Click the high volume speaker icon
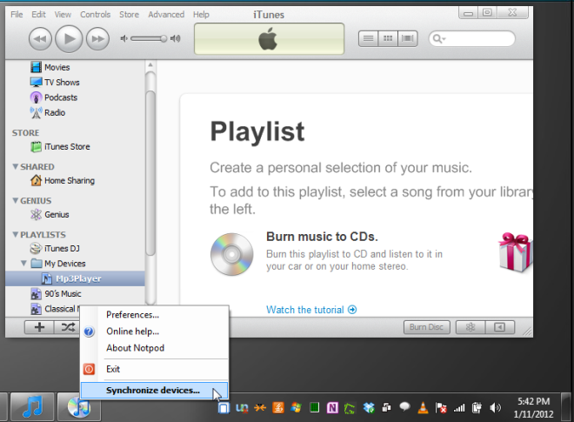This screenshot has height=422, width=574. (176, 38)
